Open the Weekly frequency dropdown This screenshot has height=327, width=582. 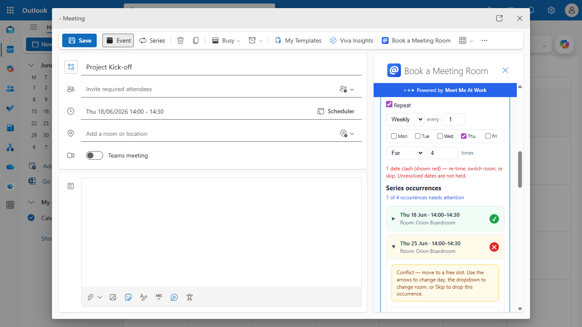coord(405,119)
